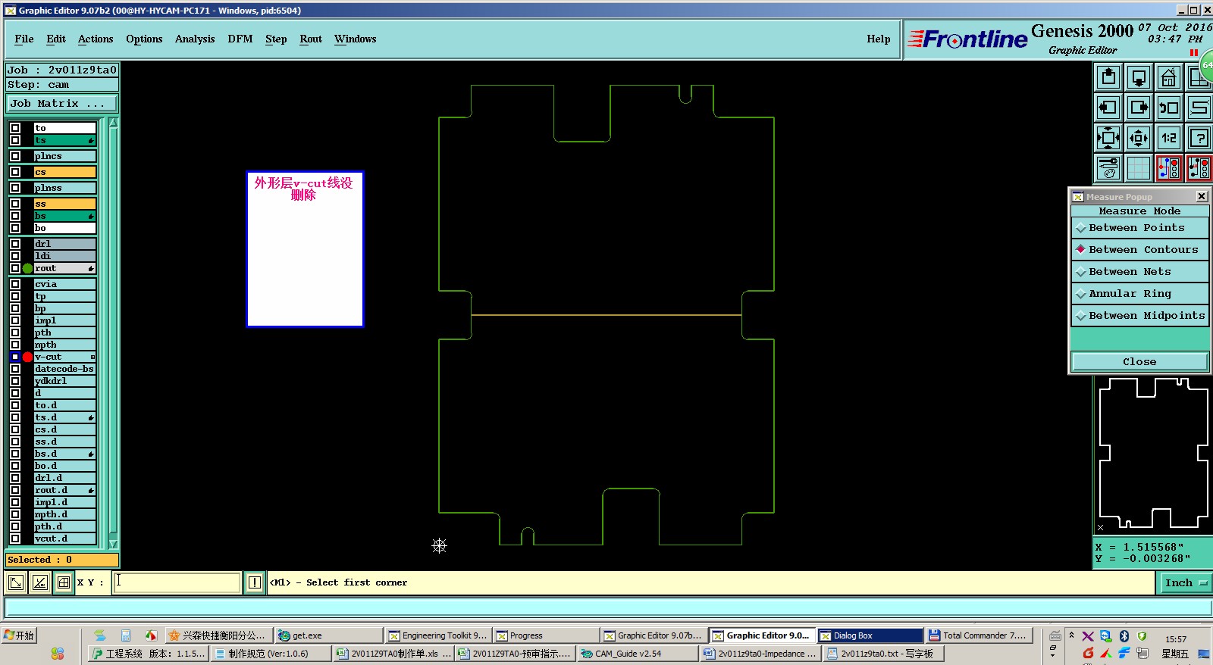Select the orange ss layer row
Screen dimensions: 1213x665
coord(65,204)
